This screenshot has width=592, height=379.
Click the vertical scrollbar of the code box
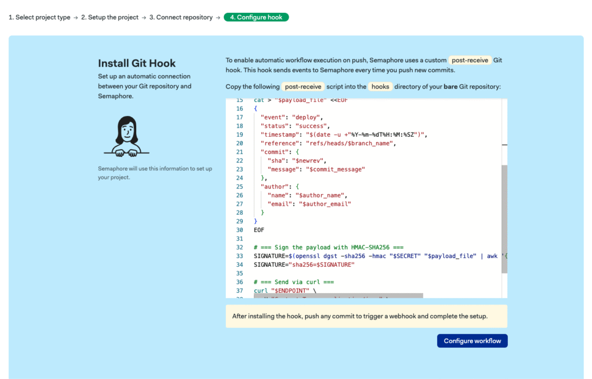tap(504, 219)
